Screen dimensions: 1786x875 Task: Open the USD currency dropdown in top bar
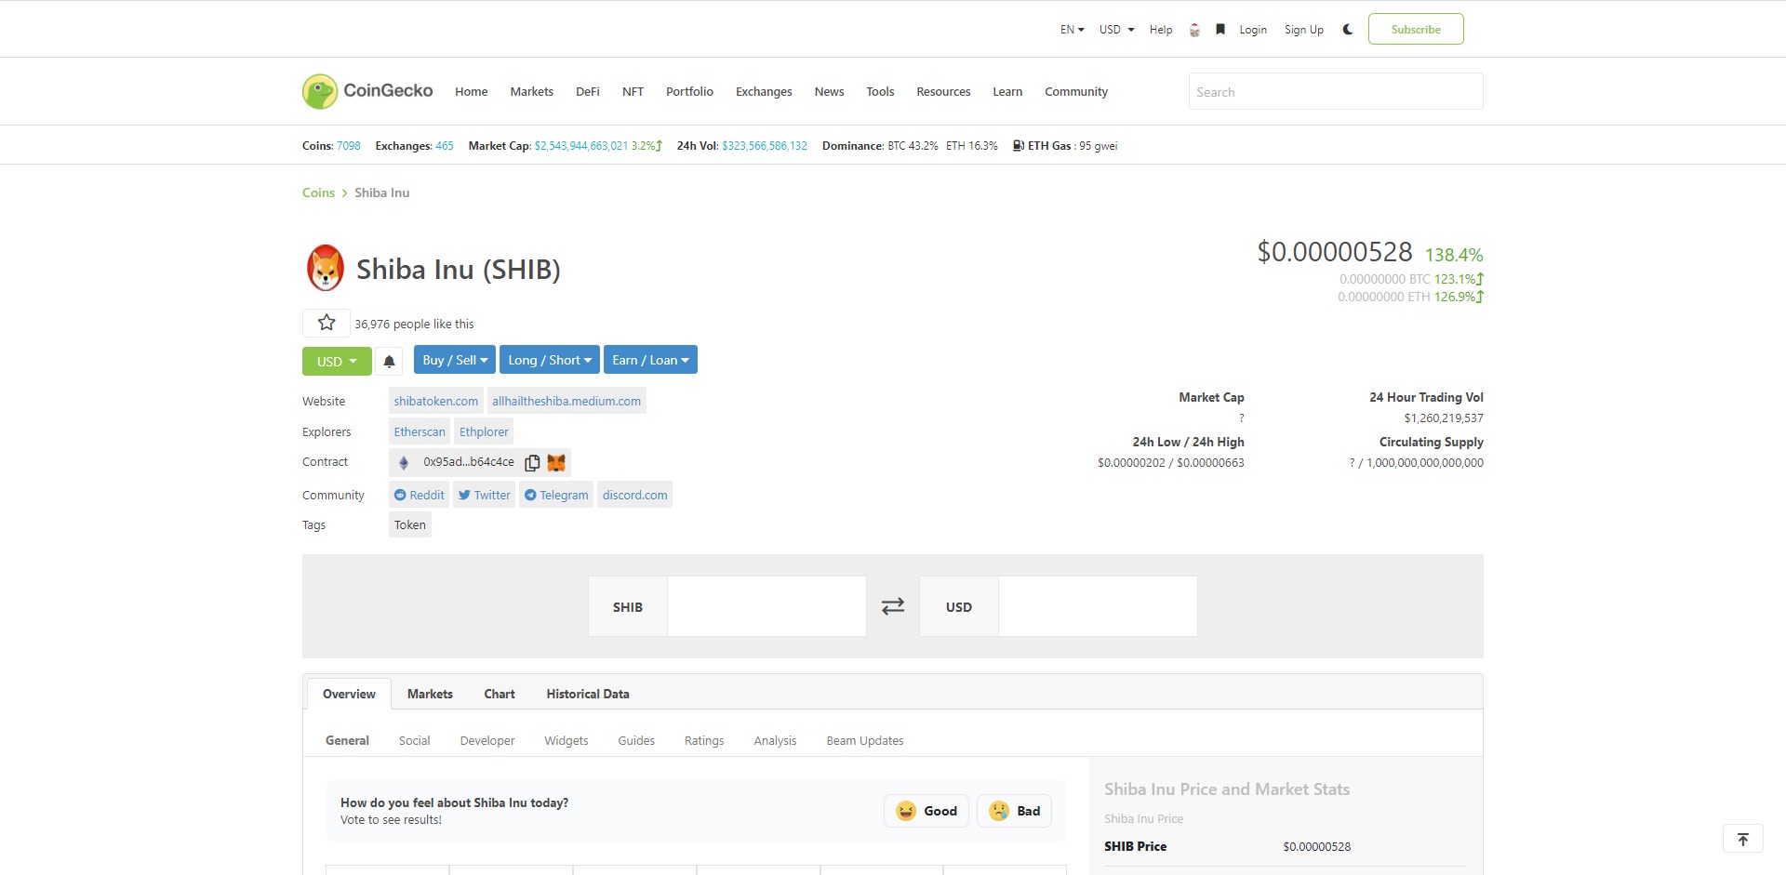[1116, 30]
